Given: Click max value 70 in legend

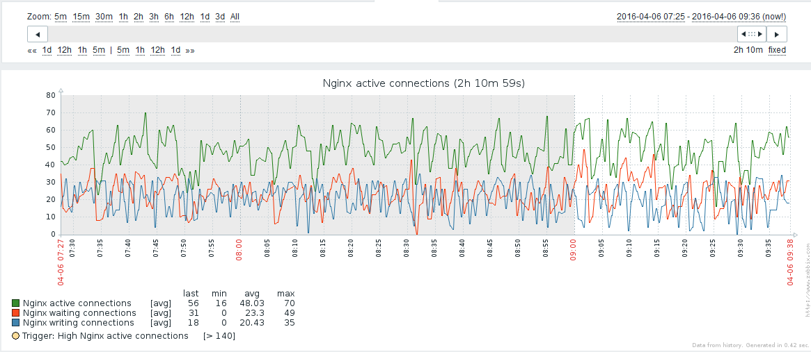Looking at the screenshot, I should tap(289, 303).
